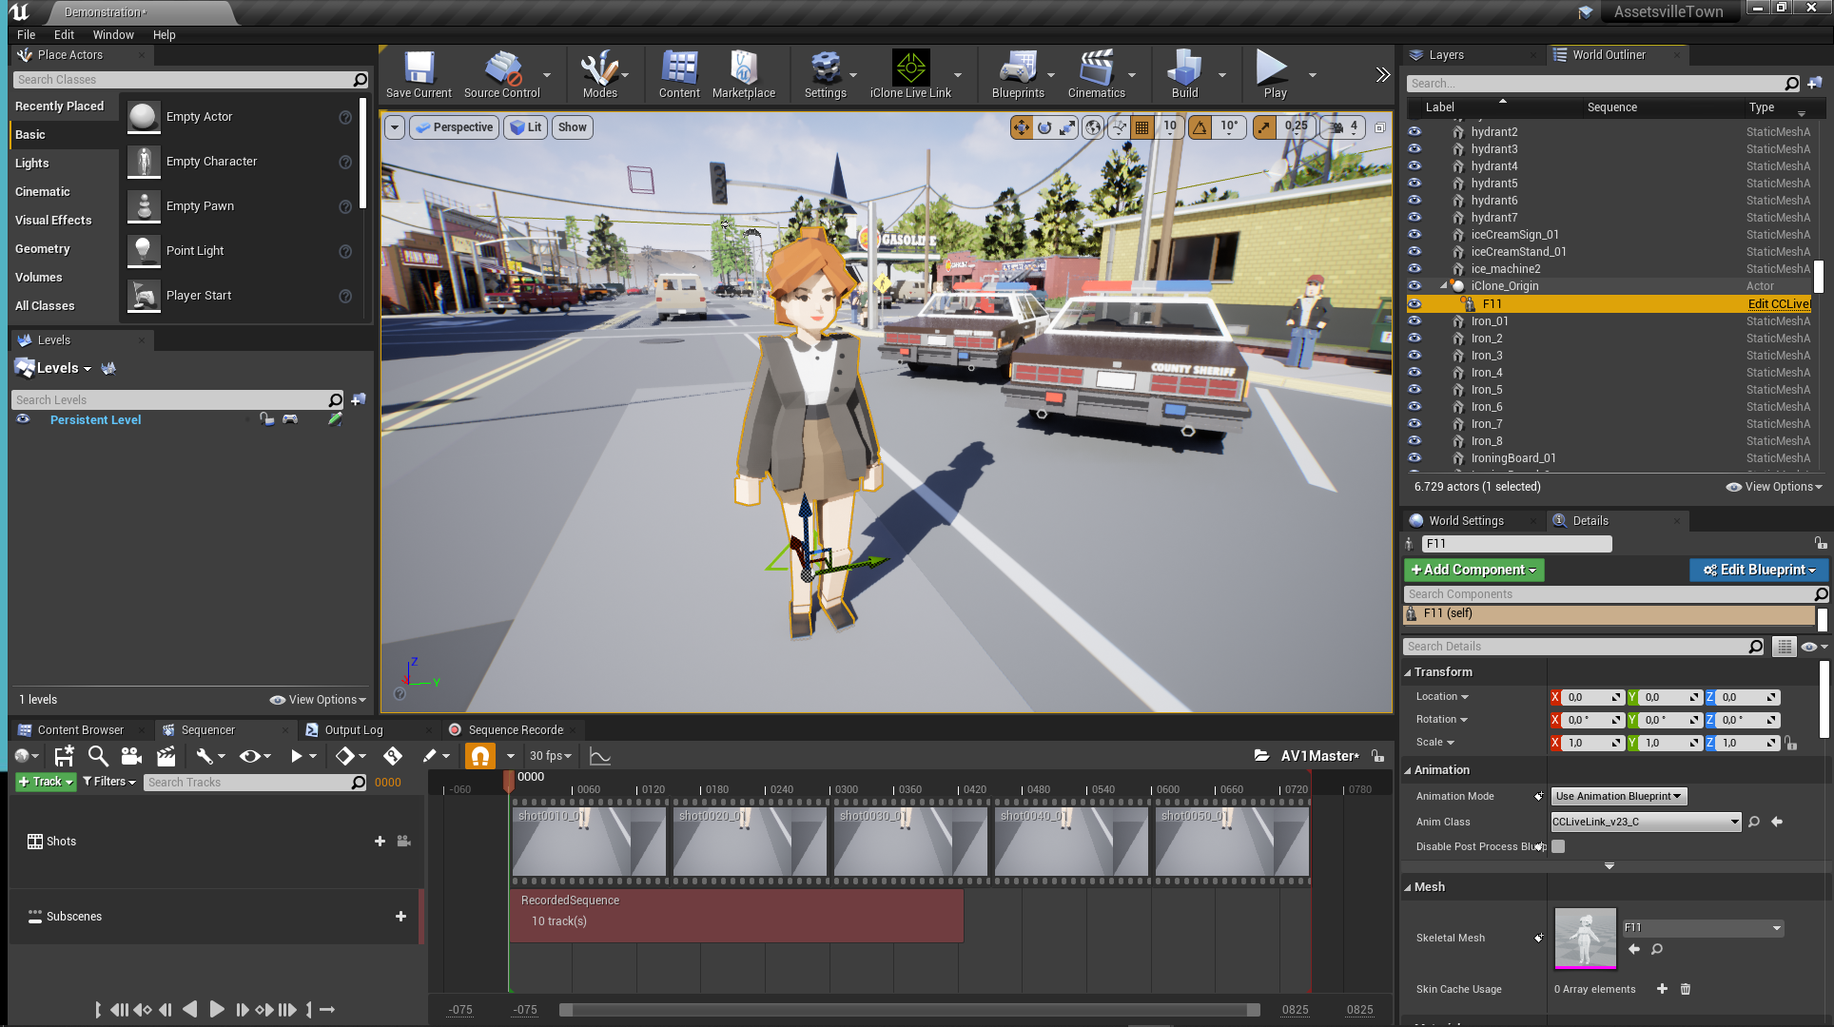Click the Show viewport button
Screen dimensions: 1834x1027
(572, 127)
